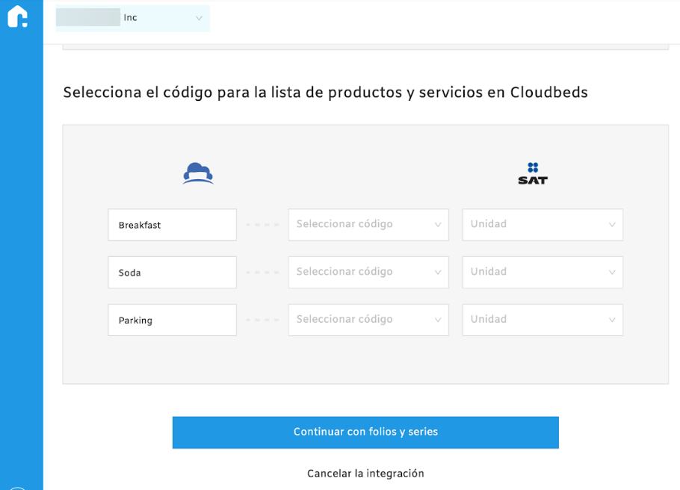The width and height of the screenshot is (680, 490).
Task: Open the Unidad dropdown for Parking
Action: [x=543, y=320]
